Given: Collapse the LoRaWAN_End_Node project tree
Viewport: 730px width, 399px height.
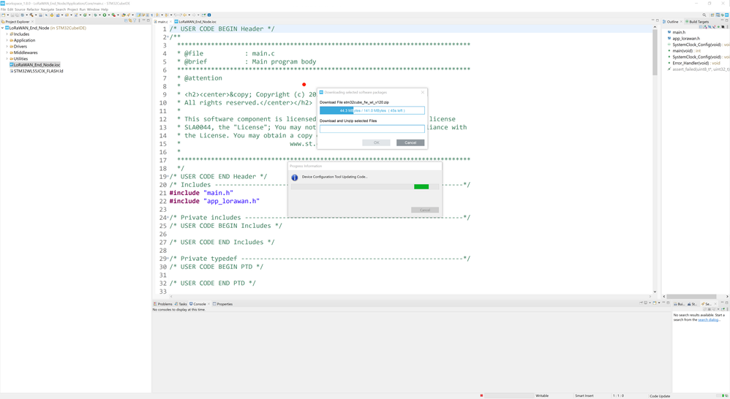Looking at the screenshot, I should coord(2,28).
